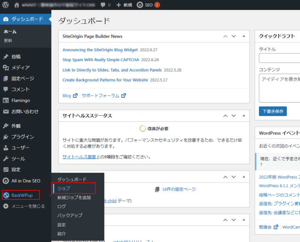300x242 pixels.
Task: Click the quick draft タイトル field
Action: [279, 58]
